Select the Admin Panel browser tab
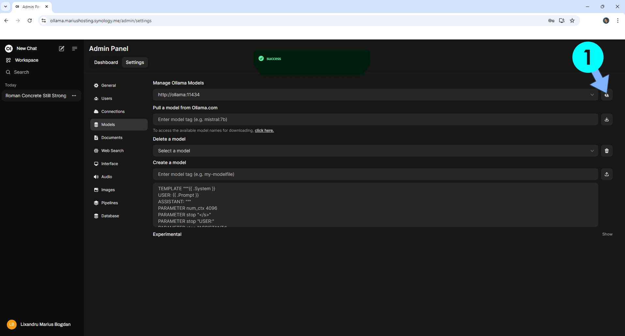The width and height of the screenshot is (625, 336). (x=32, y=7)
